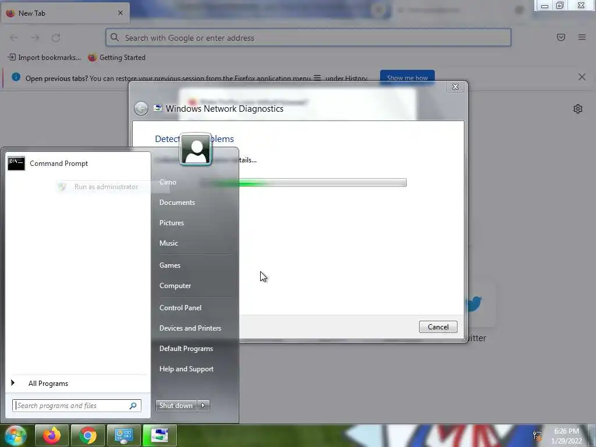
Task: Open Command Prompt from Start menu
Action: [x=78, y=164]
